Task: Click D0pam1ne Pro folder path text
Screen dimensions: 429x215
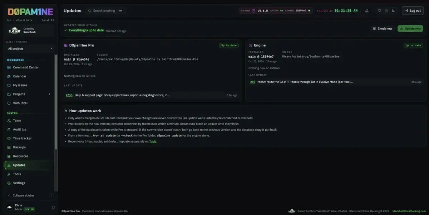Action: pos(148,59)
